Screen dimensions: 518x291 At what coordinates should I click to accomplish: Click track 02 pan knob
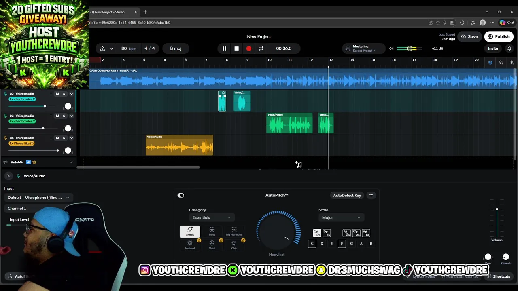click(68, 106)
